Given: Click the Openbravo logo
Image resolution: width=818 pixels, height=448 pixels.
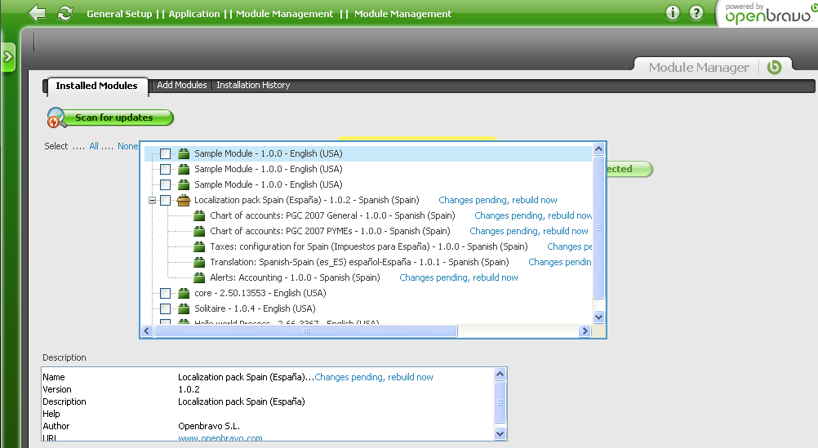Looking at the screenshot, I should pos(767,14).
